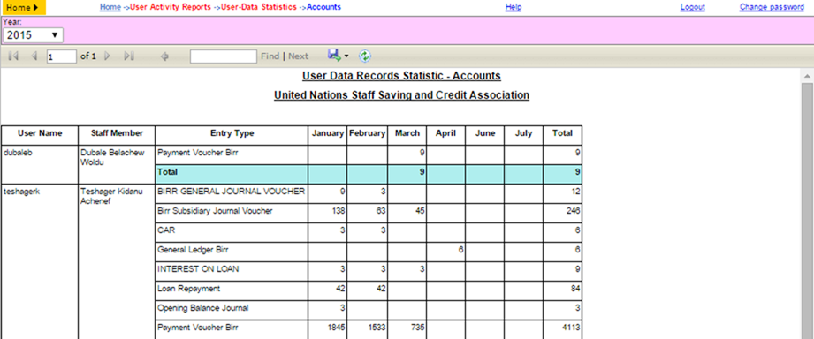This screenshot has width=814, height=339.
Task: Click back to parent report arrow
Action: [164, 56]
